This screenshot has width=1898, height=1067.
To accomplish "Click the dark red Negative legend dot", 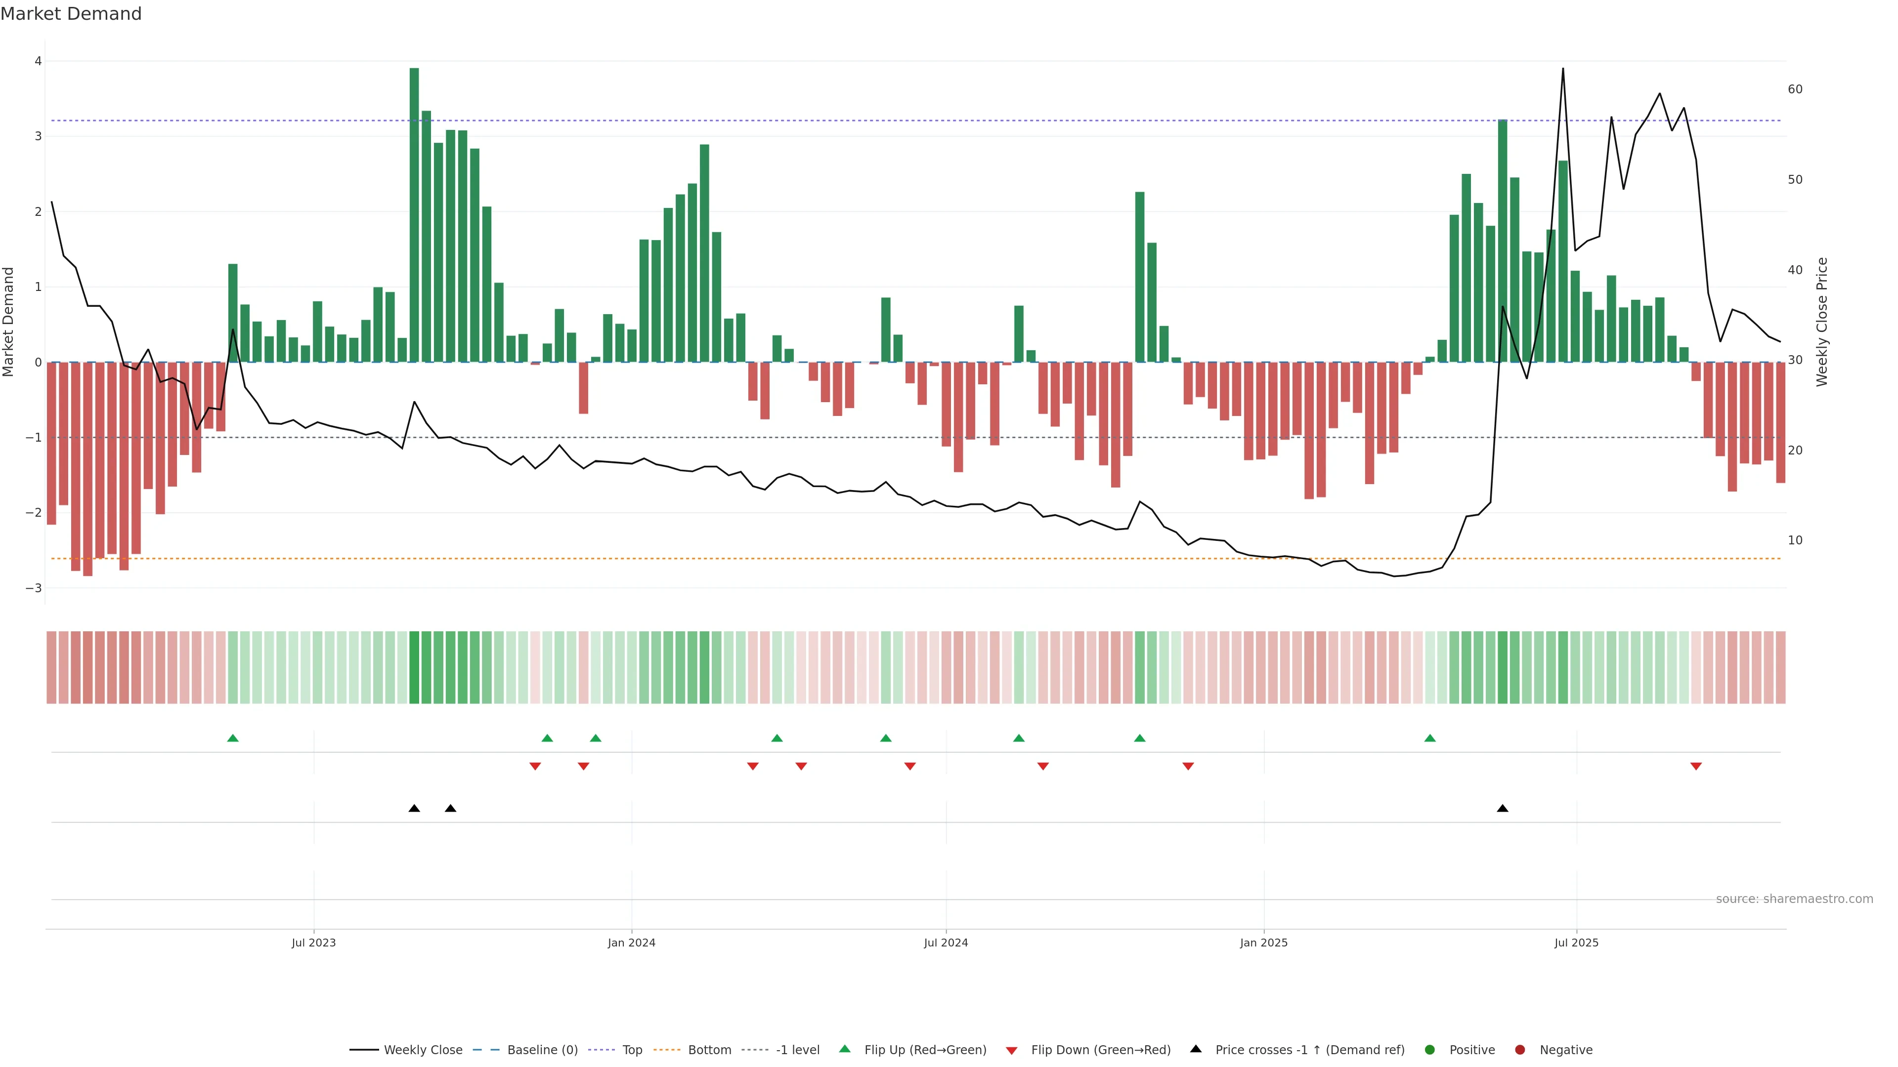I will [1520, 1050].
